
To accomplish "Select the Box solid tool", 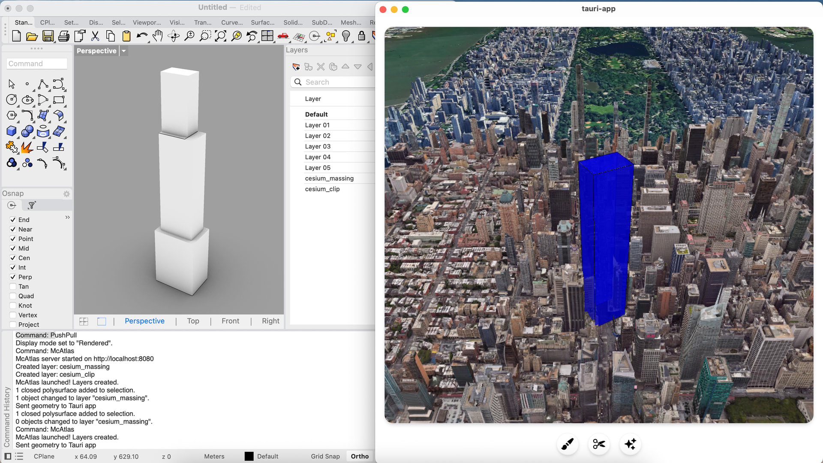I will [x=12, y=131].
